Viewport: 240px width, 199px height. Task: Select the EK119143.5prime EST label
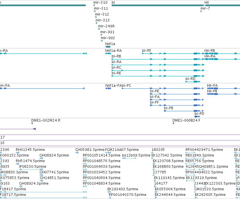pyautogui.click(x=169, y=178)
